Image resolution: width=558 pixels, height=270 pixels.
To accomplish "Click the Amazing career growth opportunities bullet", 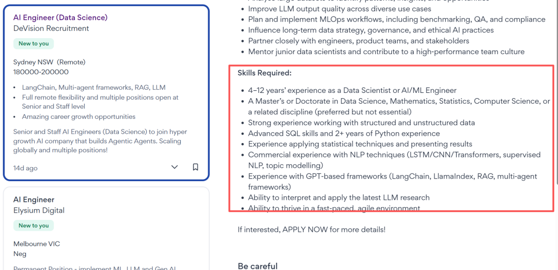I will 79,117.
